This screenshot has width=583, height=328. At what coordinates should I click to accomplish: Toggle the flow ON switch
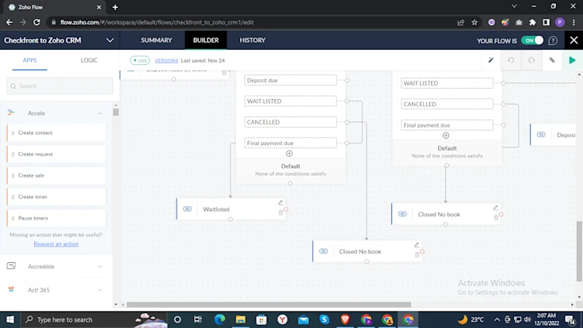click(532, 40)
